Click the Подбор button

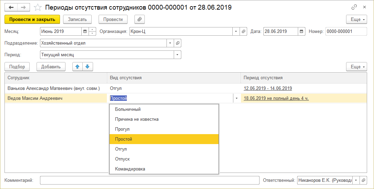pyautogui.click(x=17, y=67)
